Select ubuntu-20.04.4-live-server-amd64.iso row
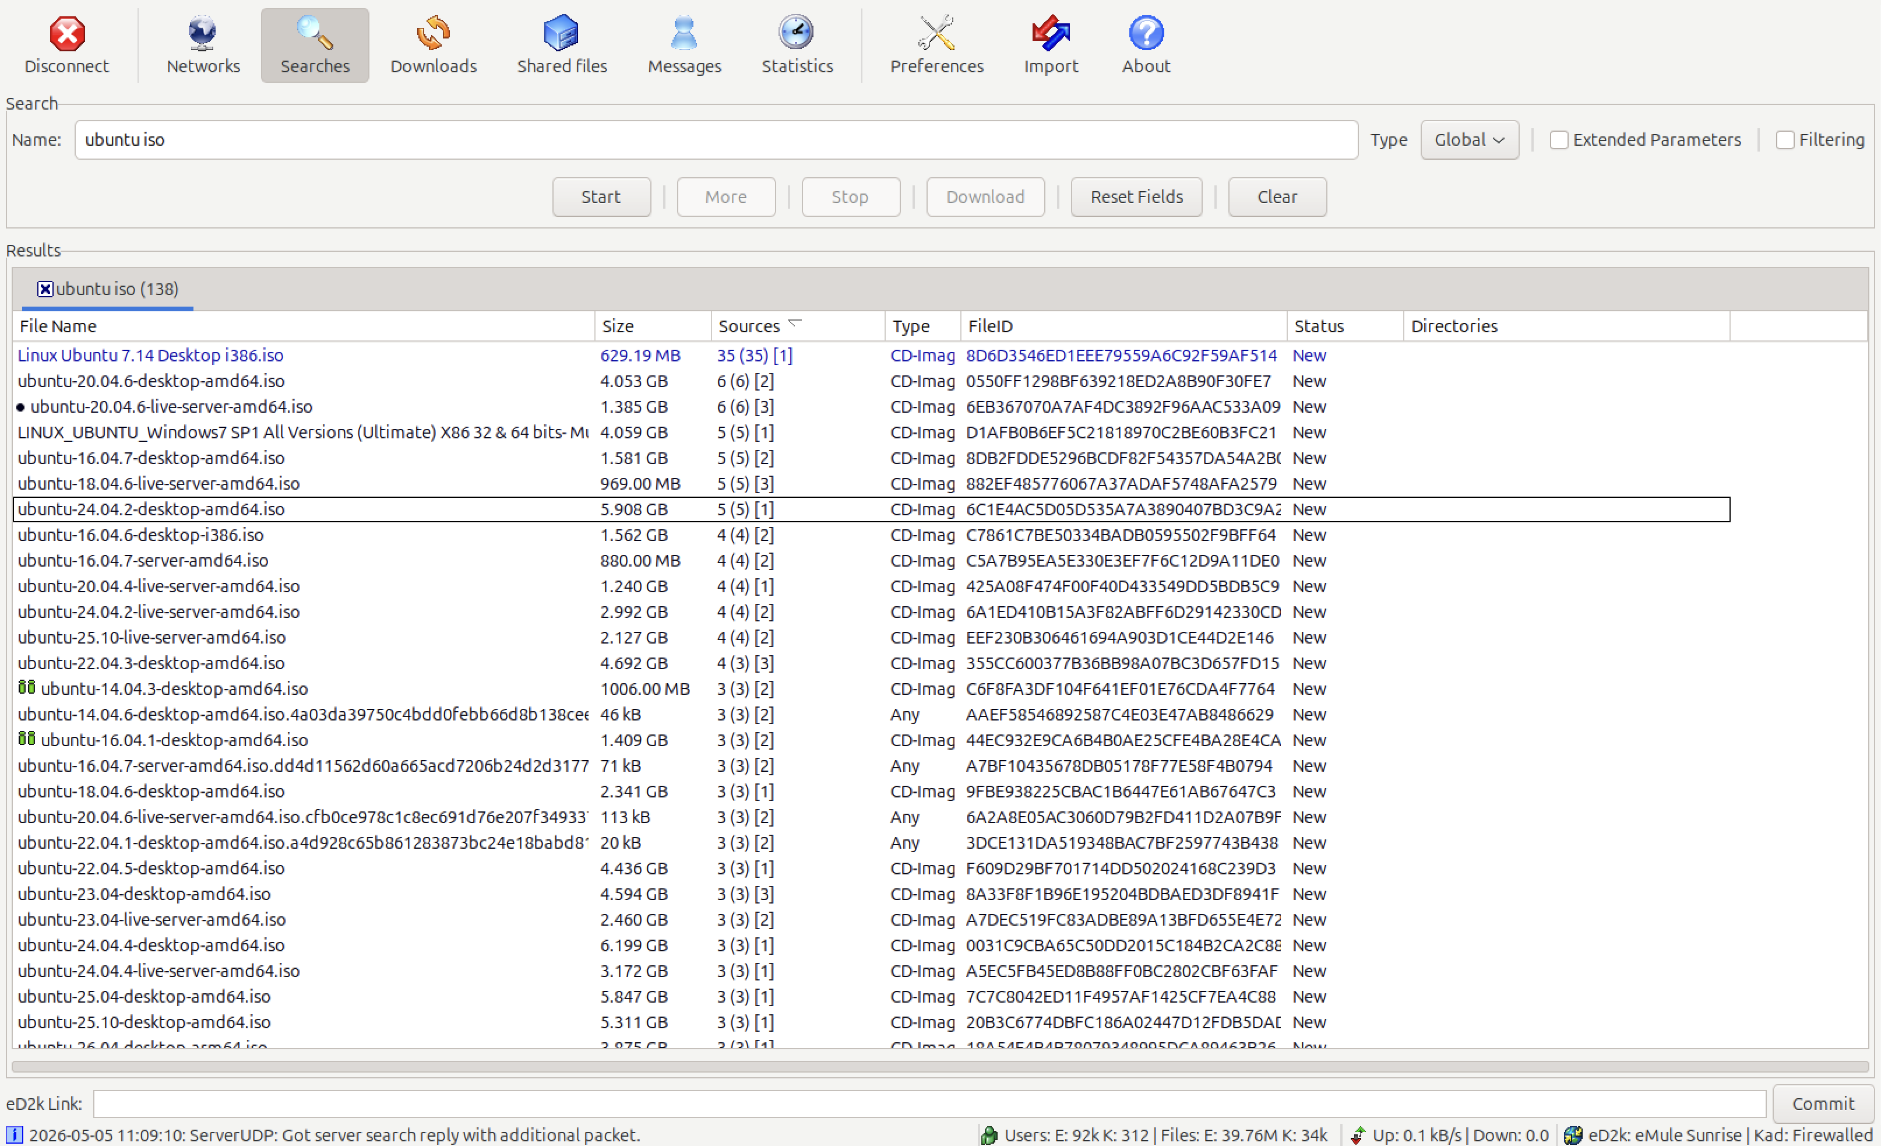This screenshot has height=1146, width=1881. (872, 586)
